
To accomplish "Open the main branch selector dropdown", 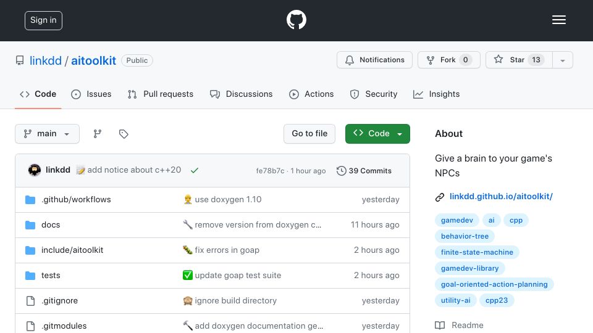I will [x=48, y=134].
